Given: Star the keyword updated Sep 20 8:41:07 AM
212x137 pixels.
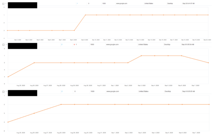Looking at the screenshot, I should pyautogui.click(x=6, y=4).
